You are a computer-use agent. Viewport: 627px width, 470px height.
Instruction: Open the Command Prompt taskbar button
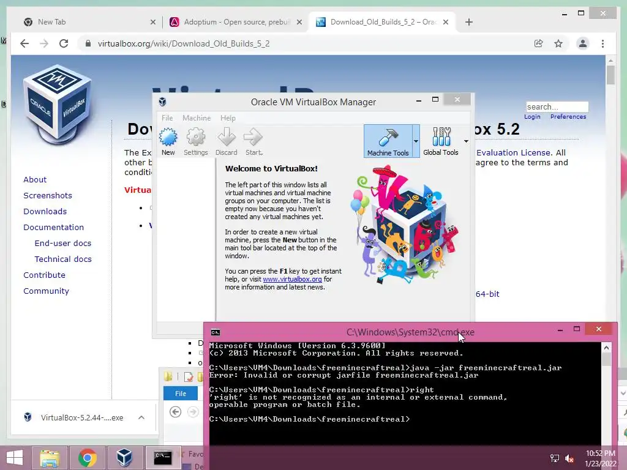click(x=163, y=458)
